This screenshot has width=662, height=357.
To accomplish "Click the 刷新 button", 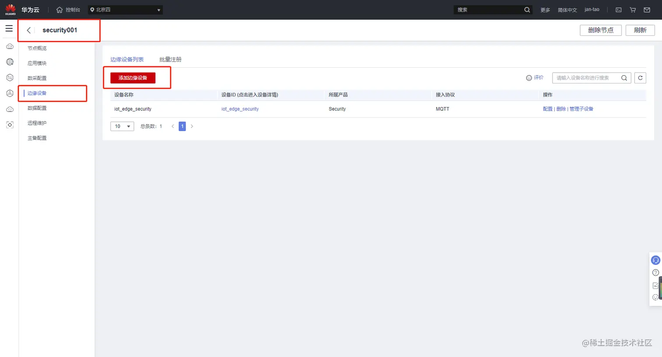I will tap(640, 30).
